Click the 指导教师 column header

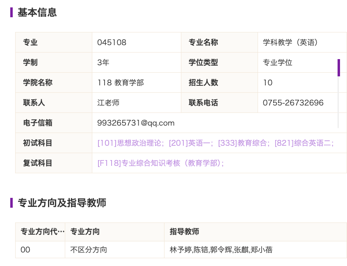[256, 232]
